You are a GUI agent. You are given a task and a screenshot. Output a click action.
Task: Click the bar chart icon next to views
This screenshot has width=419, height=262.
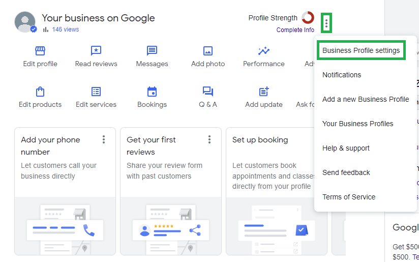coord(46,30)
